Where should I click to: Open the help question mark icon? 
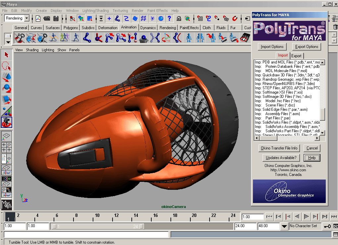click(x=169, y=19)
